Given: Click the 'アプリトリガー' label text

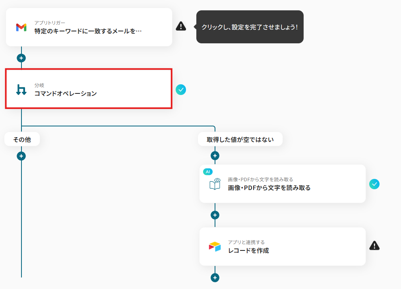Looking at the screenshot, I should (x=50, y=23).
